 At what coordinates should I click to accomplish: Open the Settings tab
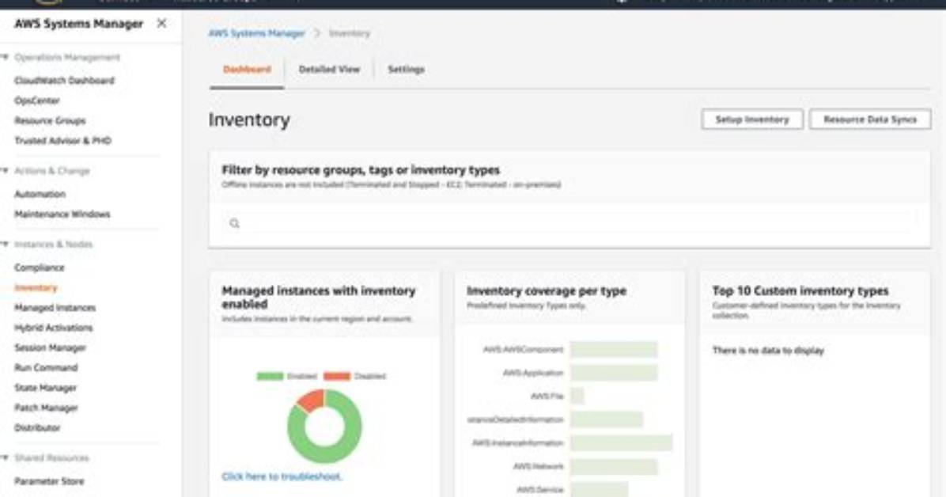pos(406,70)
